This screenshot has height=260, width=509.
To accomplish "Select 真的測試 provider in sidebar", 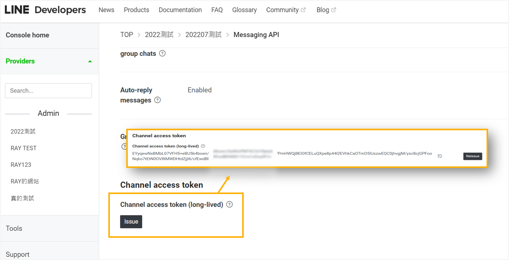I will click(22, 198).
